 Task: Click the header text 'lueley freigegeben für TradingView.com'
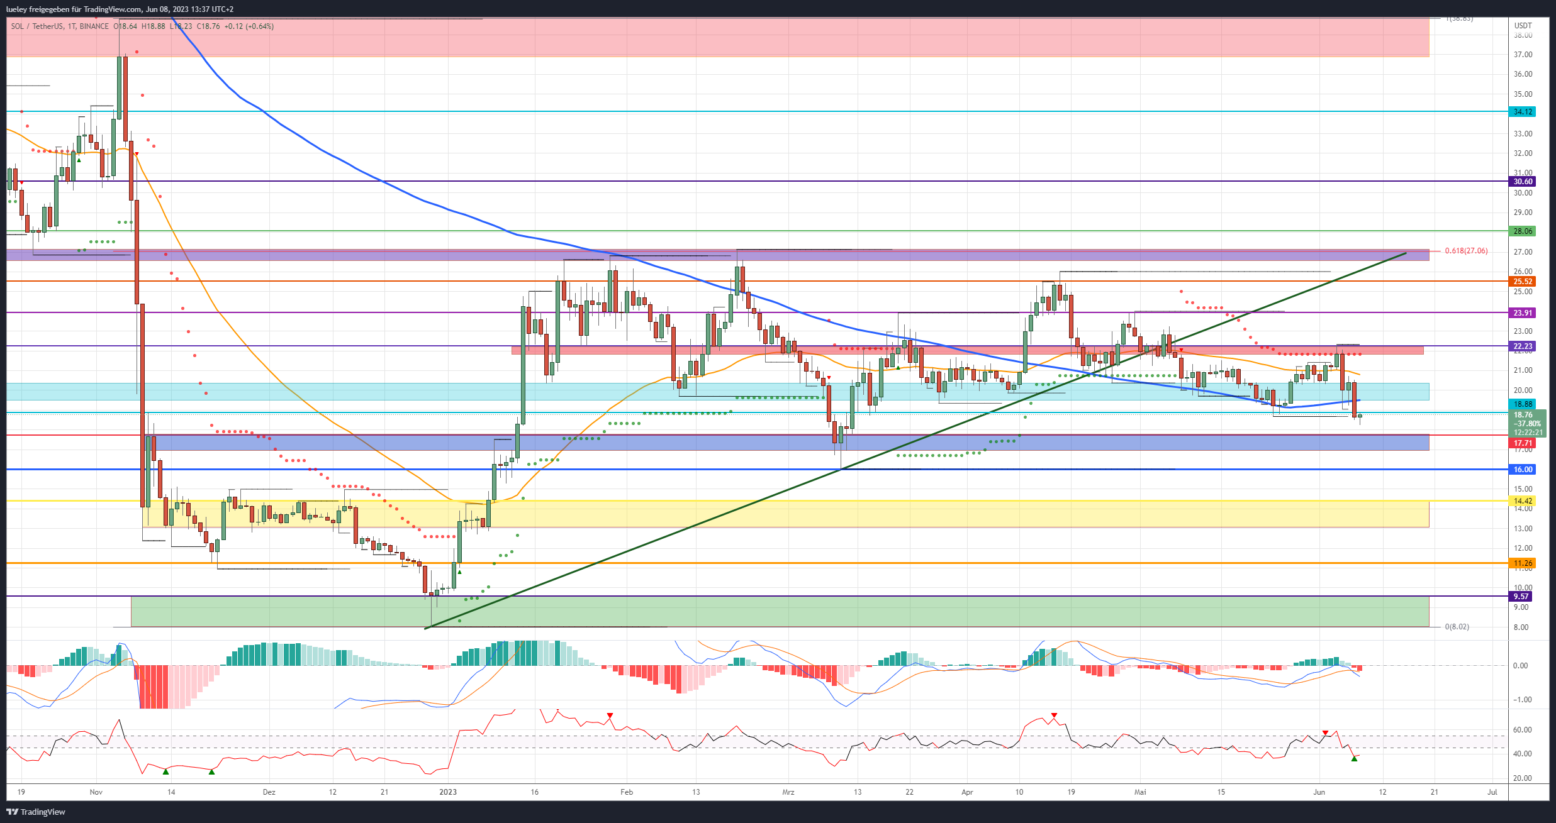(74, 9)
